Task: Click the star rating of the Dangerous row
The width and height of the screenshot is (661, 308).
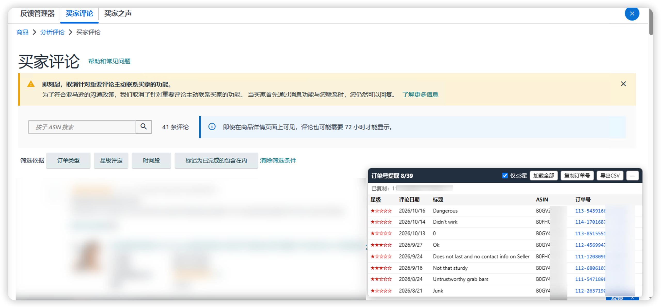Action: (381, 211)
